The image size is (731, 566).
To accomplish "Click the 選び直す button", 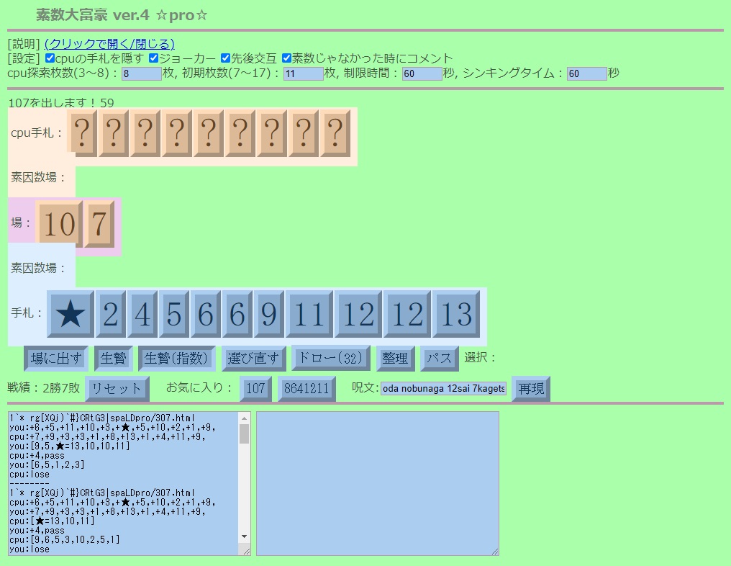I will (x=253, y=359).
